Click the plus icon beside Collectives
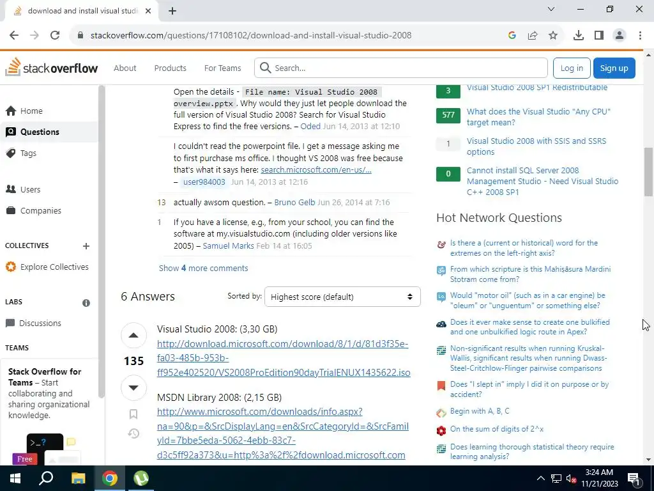This screenshot has width=654, height=491. [86, 246]
